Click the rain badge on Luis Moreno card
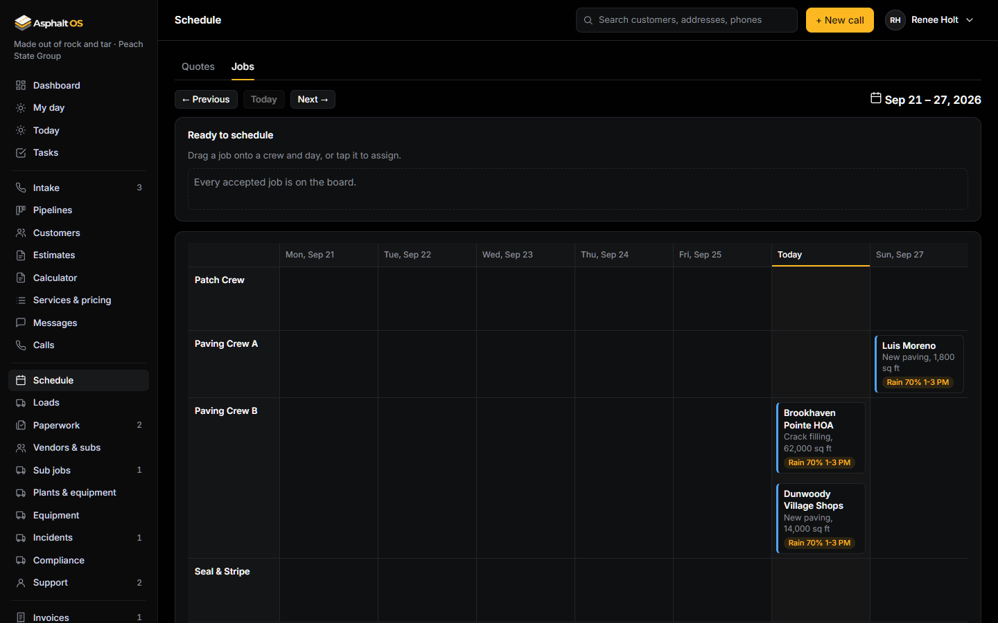Viewport: 998px width, 623px height. click(x=918, y=382)
